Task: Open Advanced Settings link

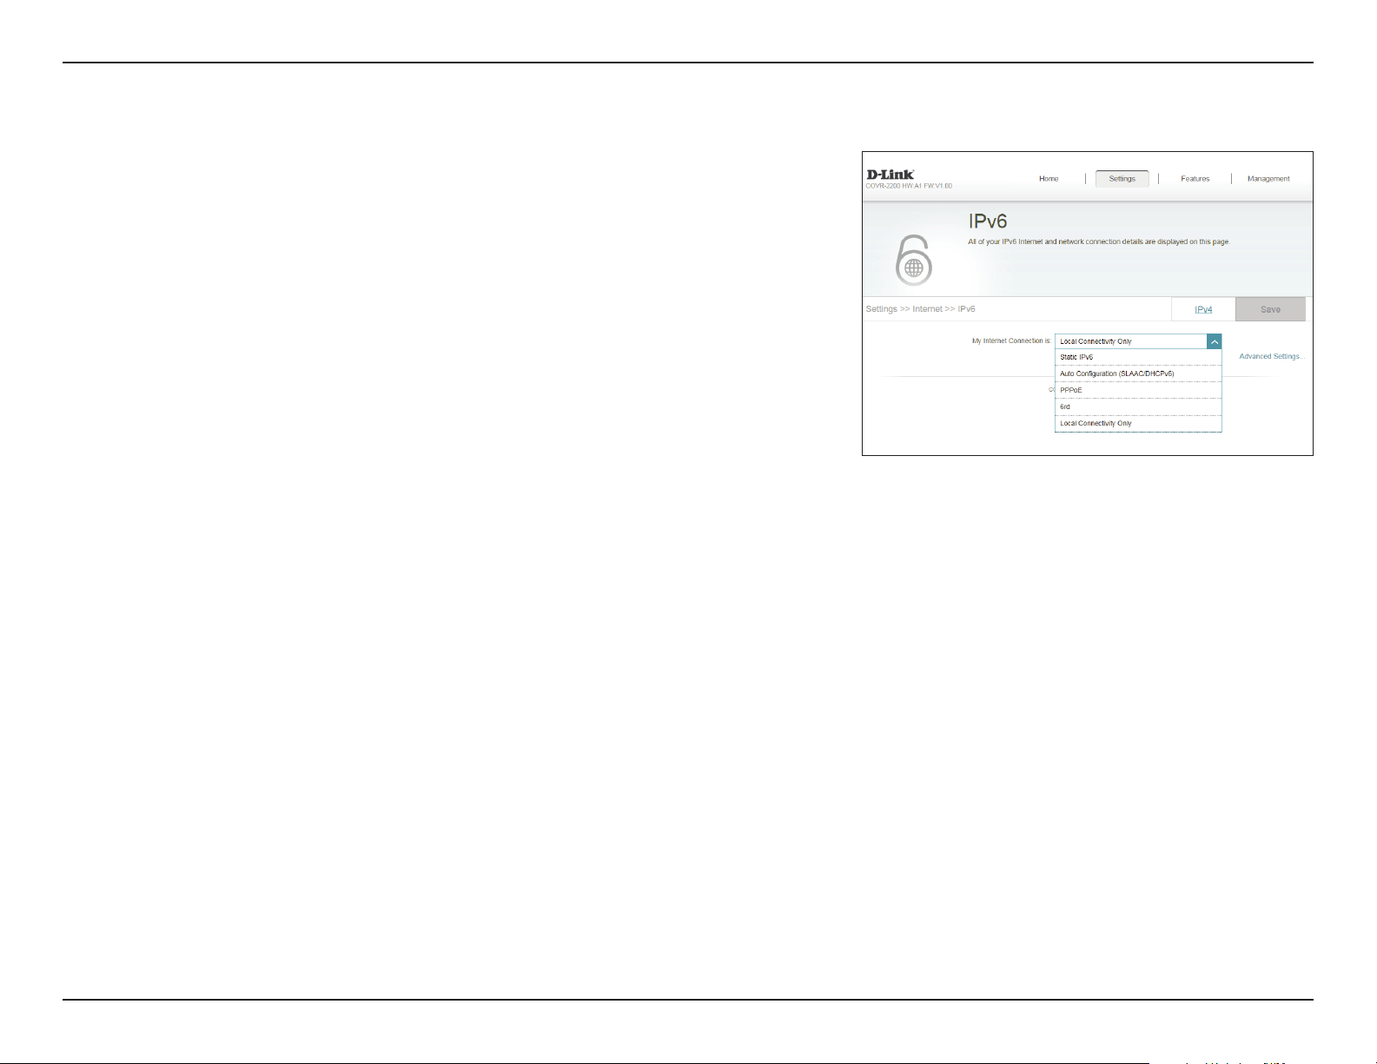Action: point(1272,357)
